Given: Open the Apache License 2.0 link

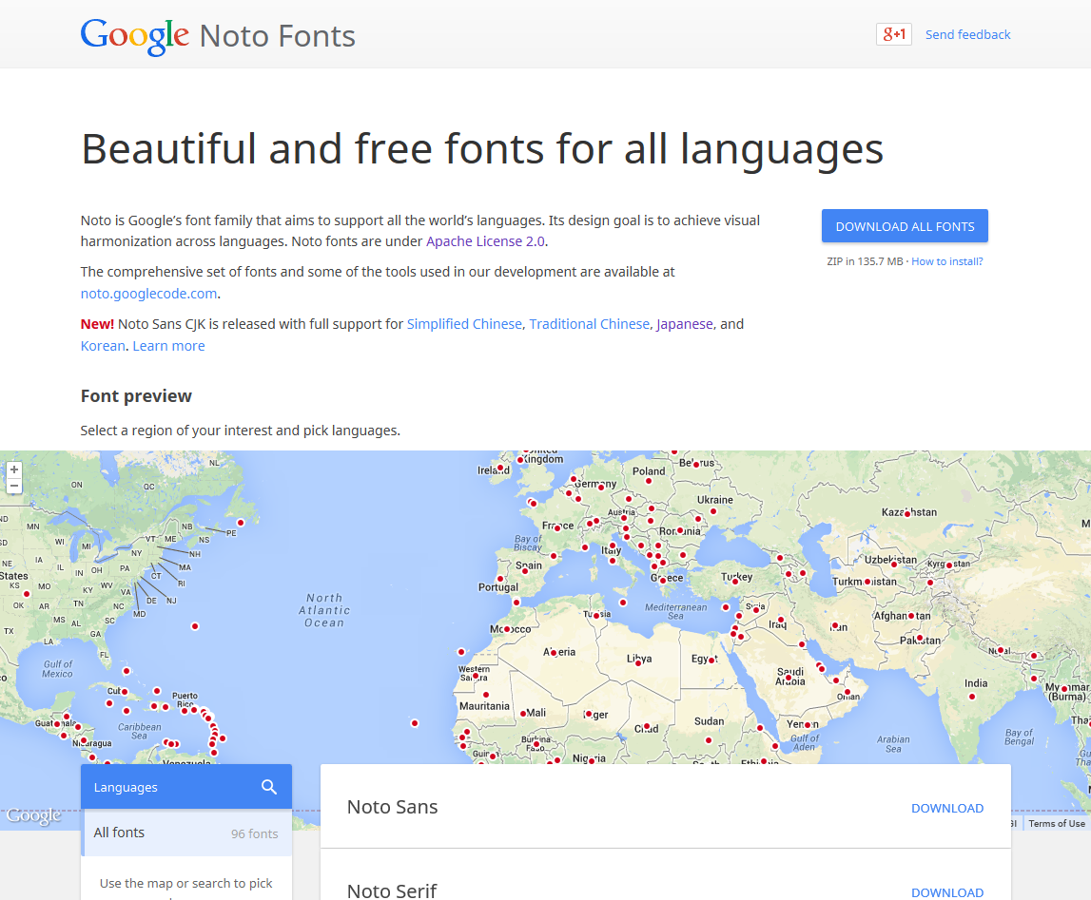Looking at the screenshot, I should pyautogui.click(x=486, y=241).
